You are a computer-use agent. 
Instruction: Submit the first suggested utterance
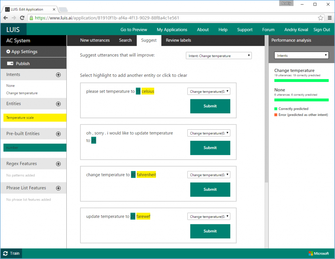pos(210,106)
